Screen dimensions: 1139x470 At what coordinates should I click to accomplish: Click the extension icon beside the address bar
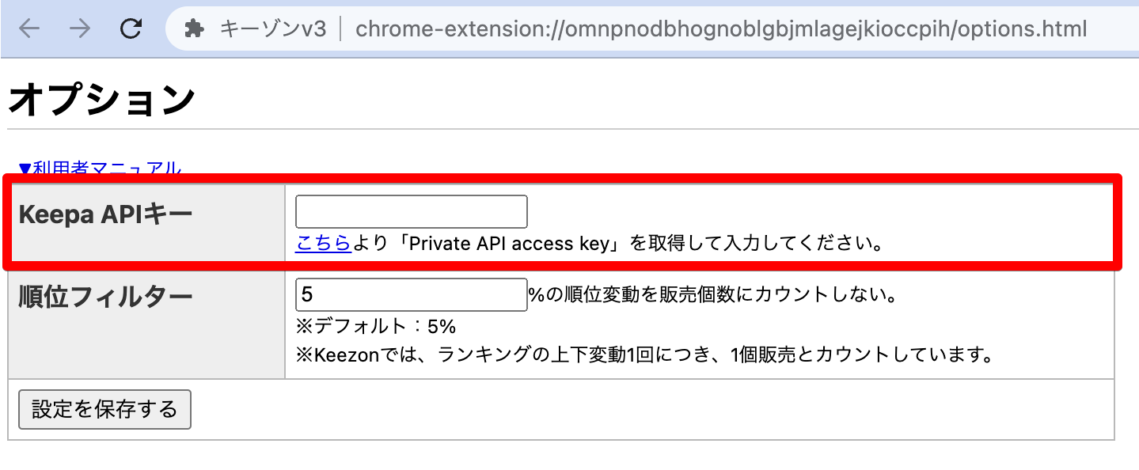tap(193, 28)
